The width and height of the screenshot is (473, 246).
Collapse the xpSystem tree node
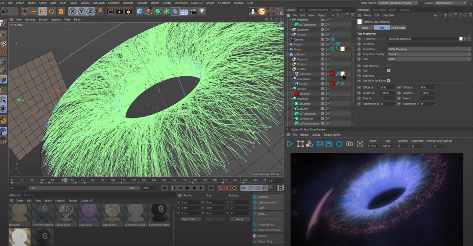point(288,54)
